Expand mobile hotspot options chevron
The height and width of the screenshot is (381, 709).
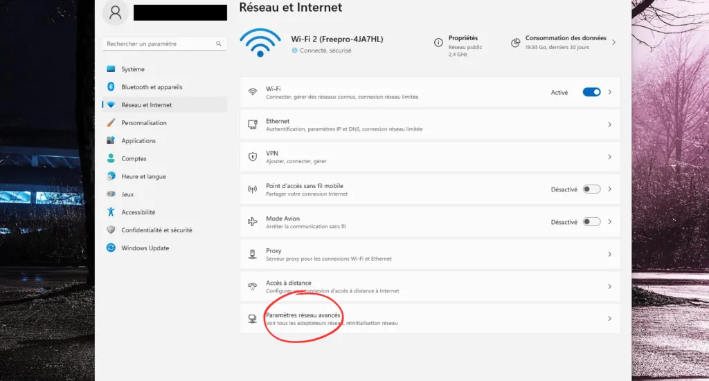(609, 189)
